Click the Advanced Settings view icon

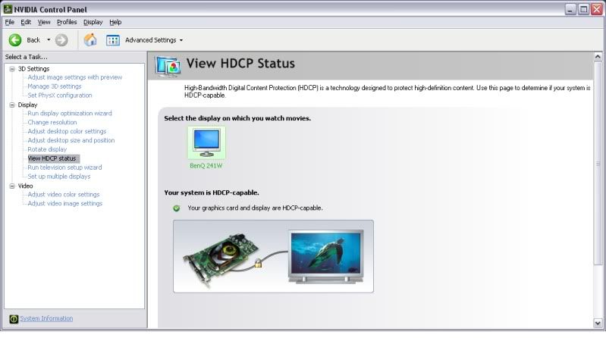coord(113,40)
